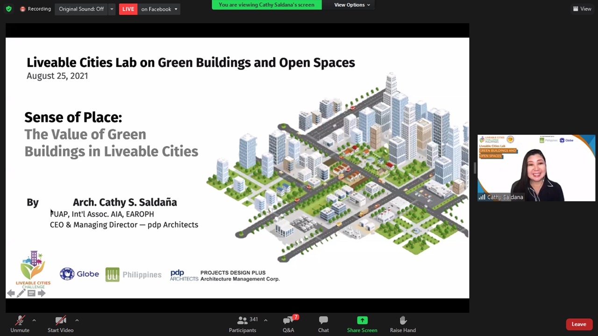Open the Q&A panel
This screenshot has height=336, width=598.
288,324
